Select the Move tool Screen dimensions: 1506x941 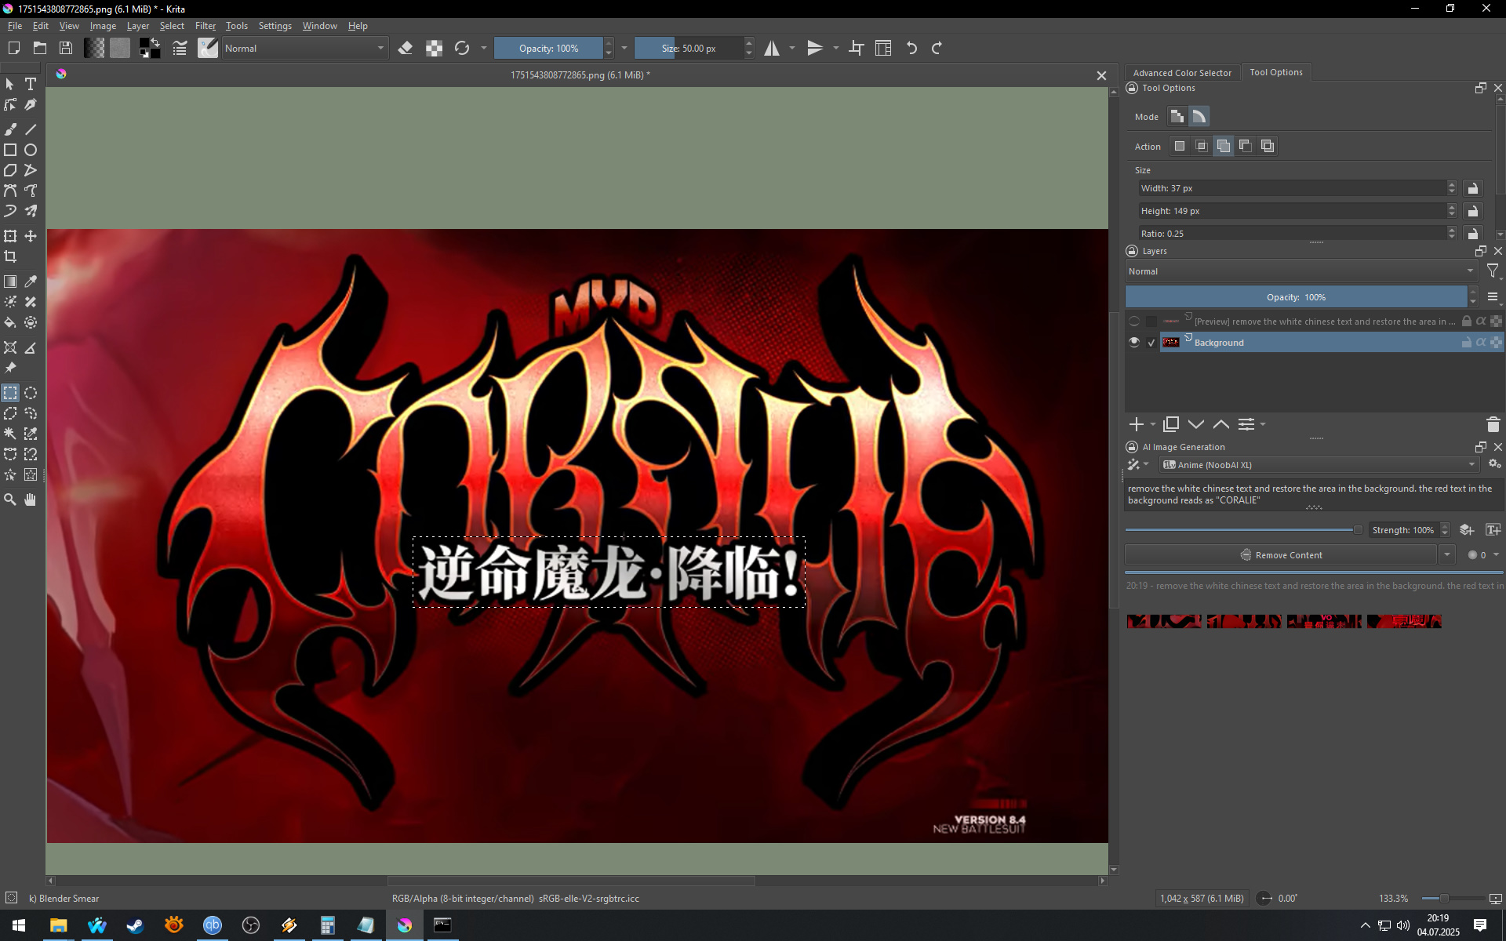31,236
